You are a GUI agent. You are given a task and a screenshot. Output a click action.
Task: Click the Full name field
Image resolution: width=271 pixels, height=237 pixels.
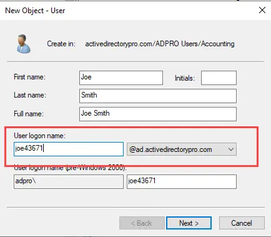[x=158, y=114]
